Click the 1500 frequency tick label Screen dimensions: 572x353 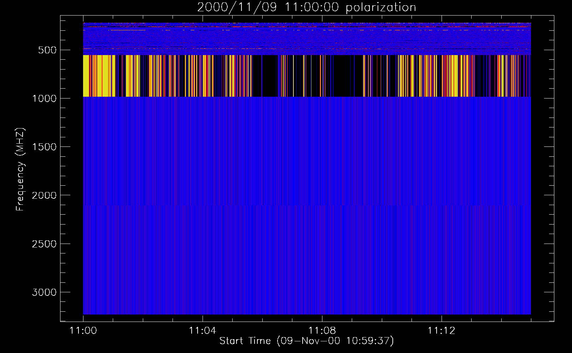coord(44,147)
